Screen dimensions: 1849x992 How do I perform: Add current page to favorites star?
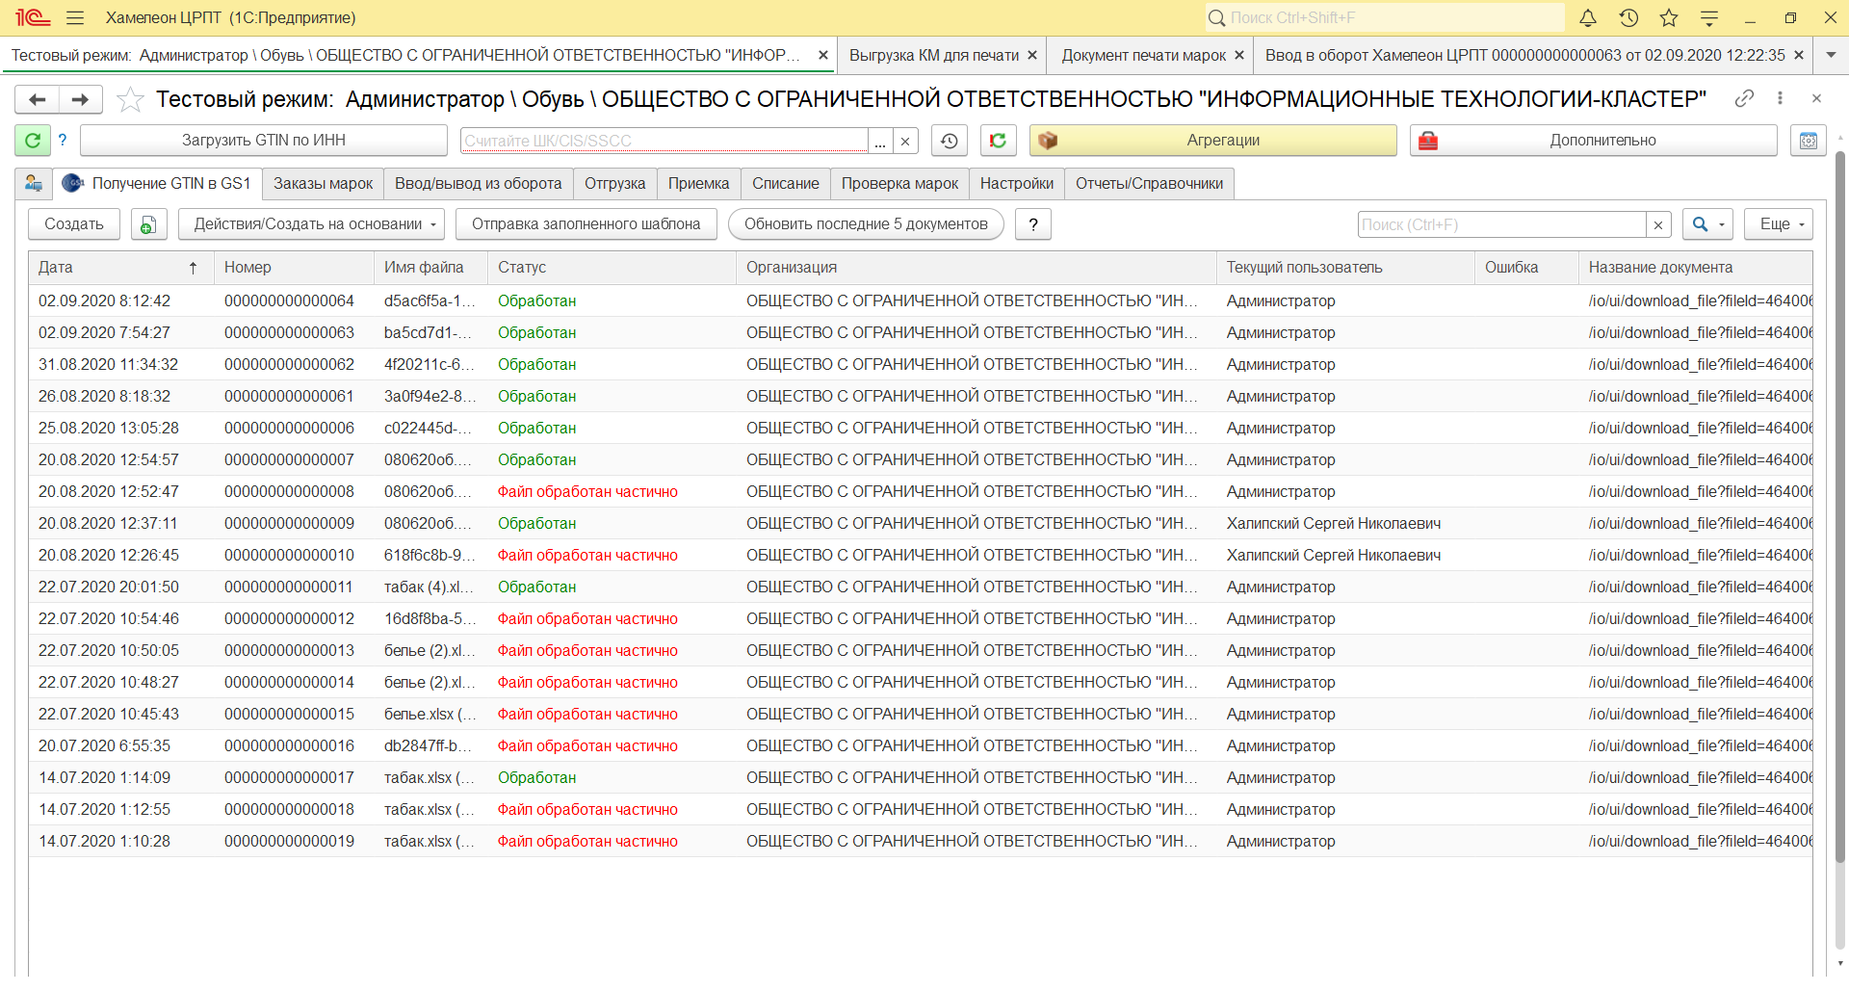tap(130, 99)
